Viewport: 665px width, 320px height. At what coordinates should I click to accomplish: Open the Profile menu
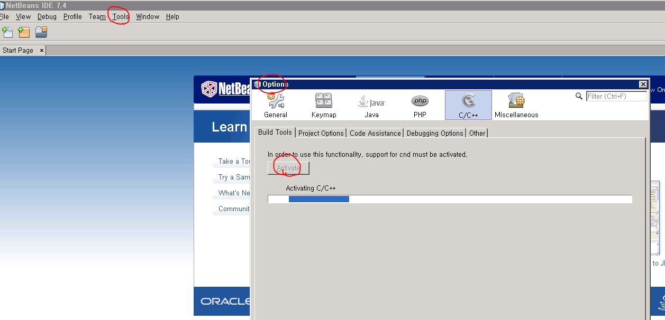tap(72, 16)
